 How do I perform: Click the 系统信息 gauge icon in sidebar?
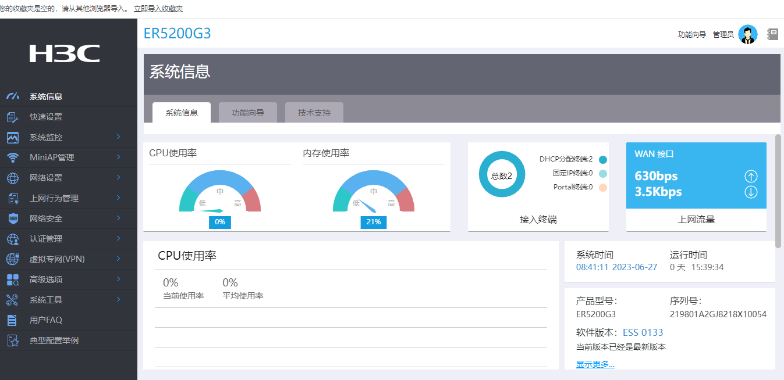coord(13,96)
